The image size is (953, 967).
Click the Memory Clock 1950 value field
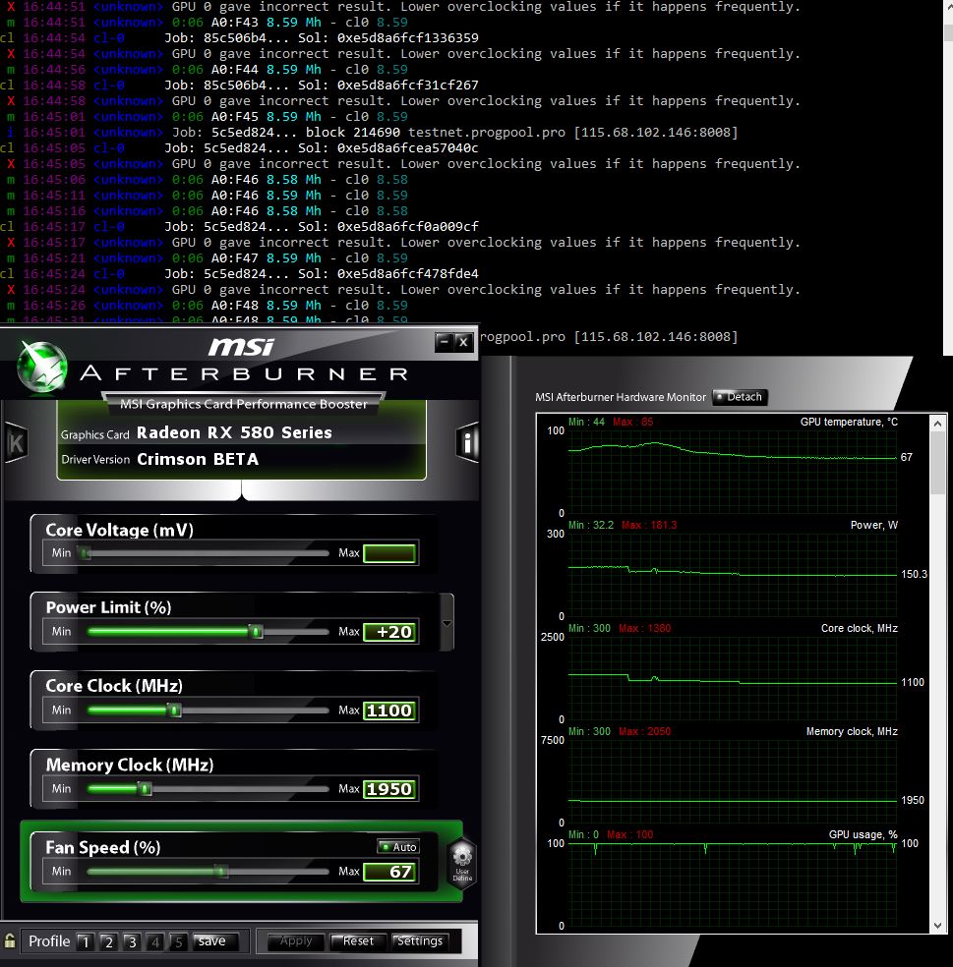pos(388,789)
